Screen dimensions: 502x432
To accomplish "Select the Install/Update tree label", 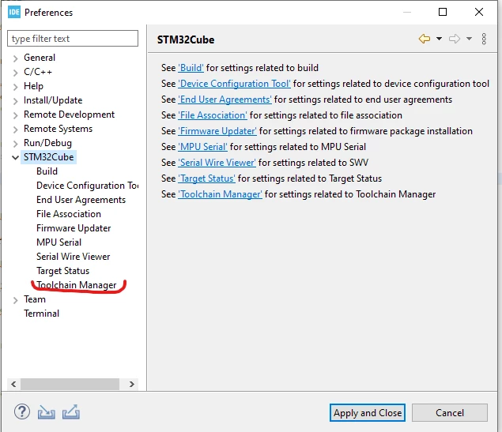I will (x=53, y=100).
